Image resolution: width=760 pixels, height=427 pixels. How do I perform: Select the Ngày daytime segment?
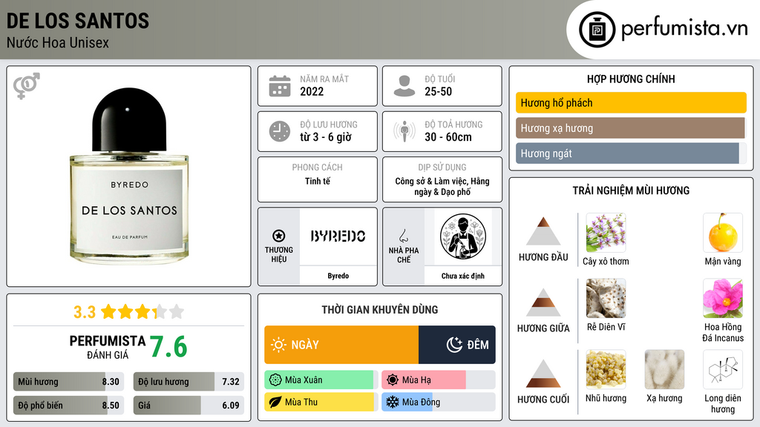tap(341, 345)
